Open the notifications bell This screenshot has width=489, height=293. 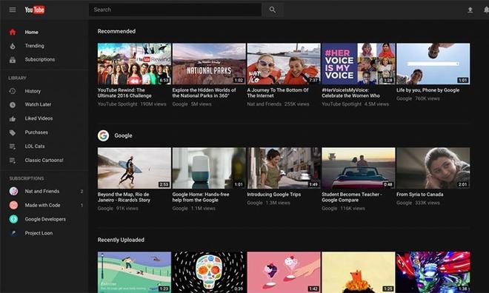click(x=486, y=10)
